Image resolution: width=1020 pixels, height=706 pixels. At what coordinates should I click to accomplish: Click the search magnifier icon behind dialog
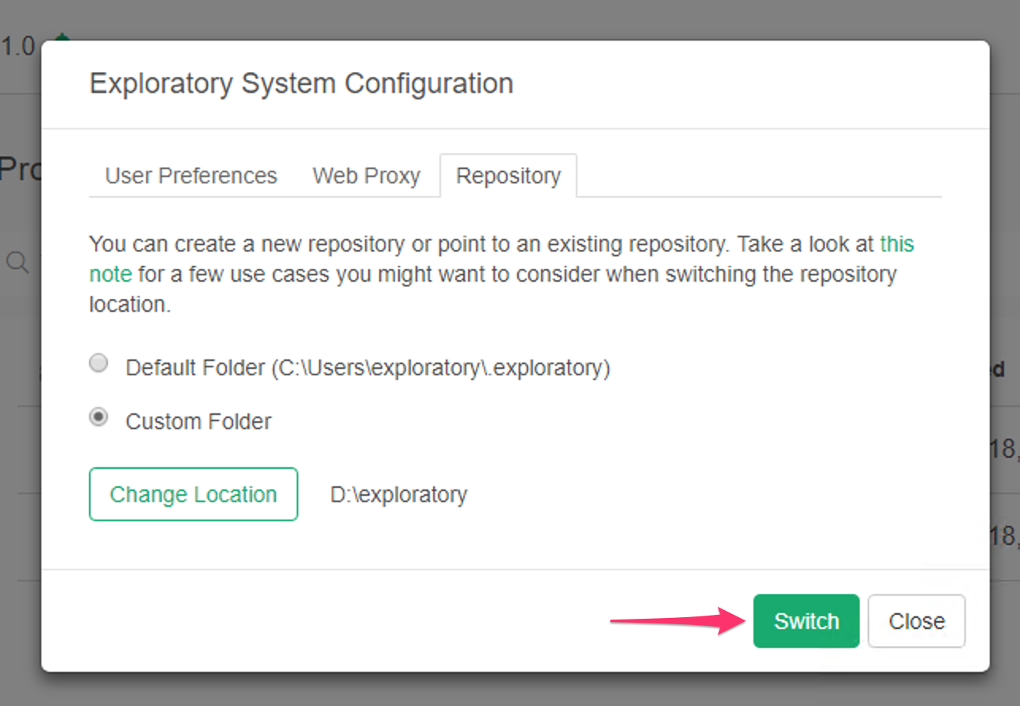tap(17, 263)
